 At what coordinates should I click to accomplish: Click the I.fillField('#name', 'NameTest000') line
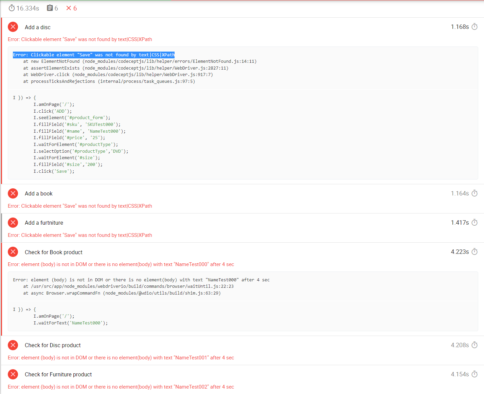pos(79,131)
